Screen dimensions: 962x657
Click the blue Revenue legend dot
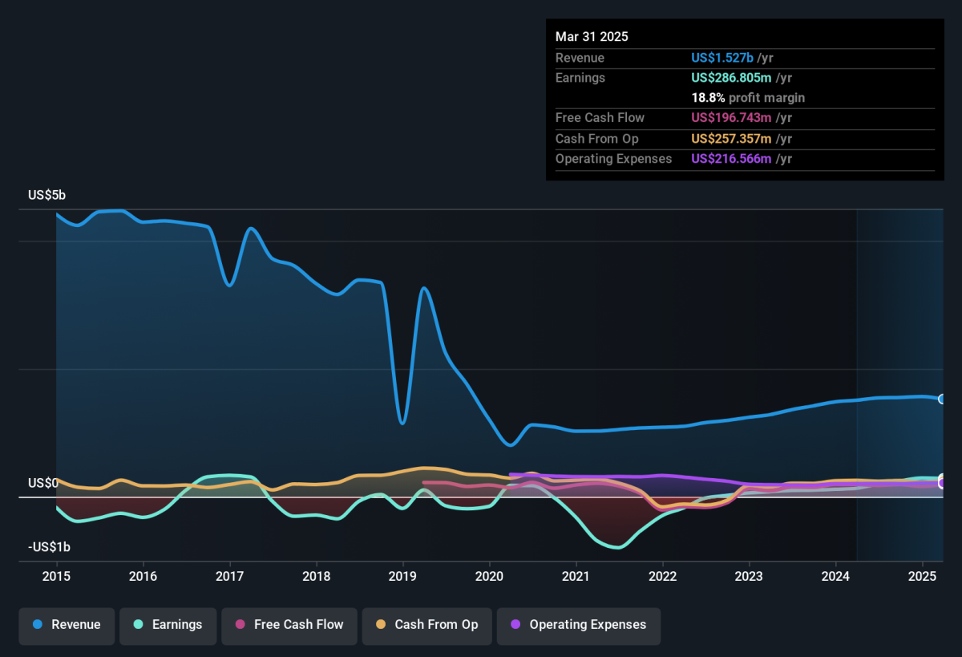tap(38, 625)
